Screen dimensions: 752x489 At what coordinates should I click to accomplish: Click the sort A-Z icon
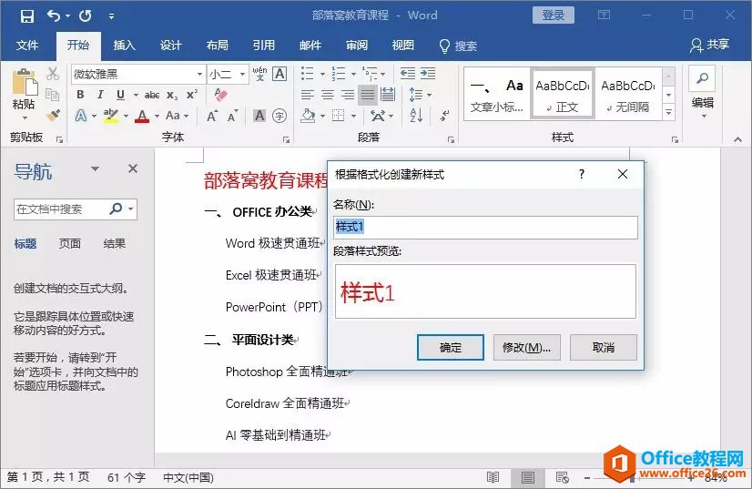point(416,116)
